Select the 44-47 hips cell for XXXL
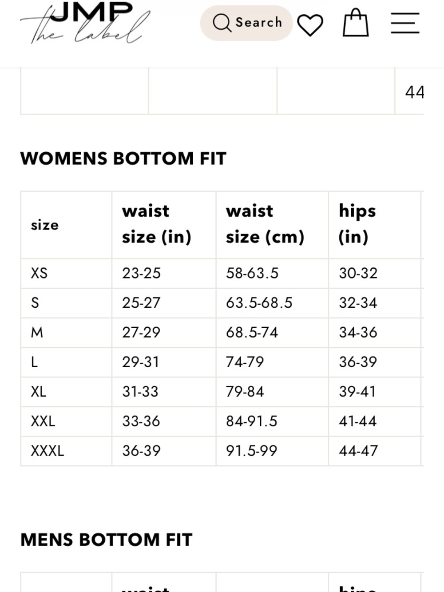Viewport: 444px width, 592px height. pyautogui.click(x=358, y=451)
